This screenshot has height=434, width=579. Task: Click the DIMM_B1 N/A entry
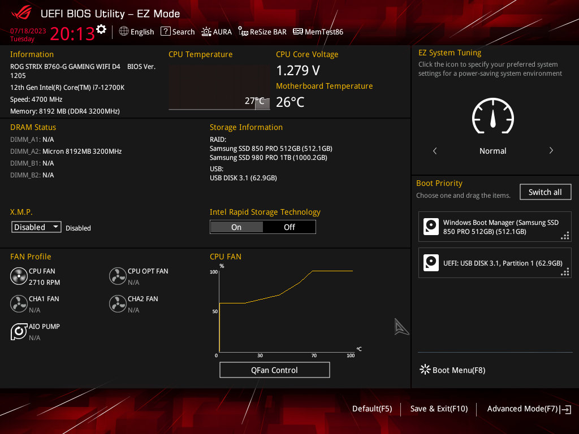pyautogui.click(x=32, y=163)
